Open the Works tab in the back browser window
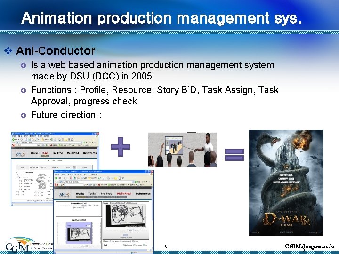Viewport: 339px width, 254px height. tap(34, 153)
